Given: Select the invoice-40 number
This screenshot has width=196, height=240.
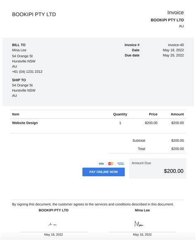Looking at the screenshot, I should point(176,45).
